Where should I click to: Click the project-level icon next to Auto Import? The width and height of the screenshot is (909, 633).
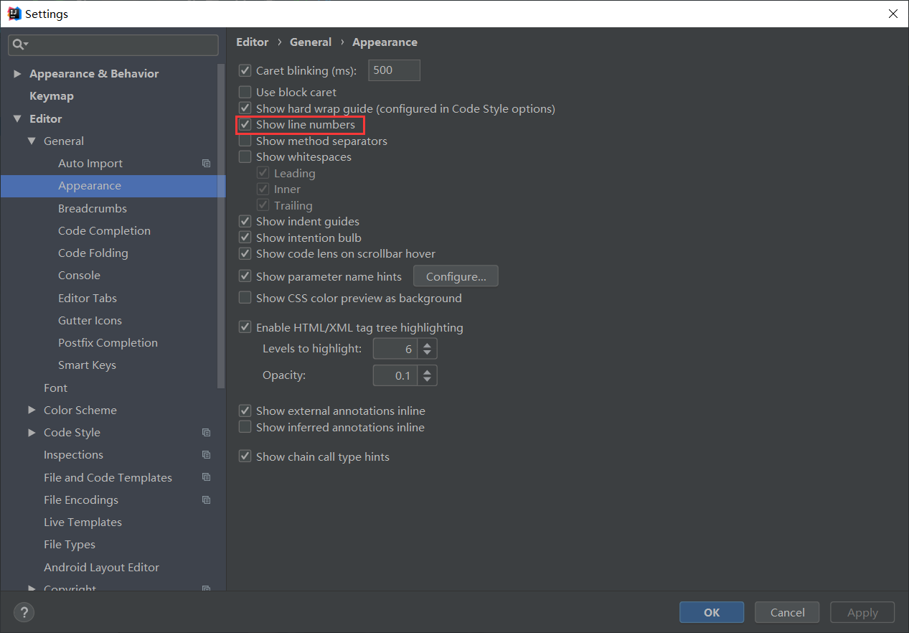[x=206, y=164]
